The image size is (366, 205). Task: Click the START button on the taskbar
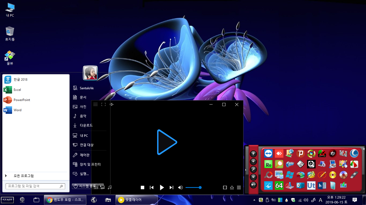(7, 200)
